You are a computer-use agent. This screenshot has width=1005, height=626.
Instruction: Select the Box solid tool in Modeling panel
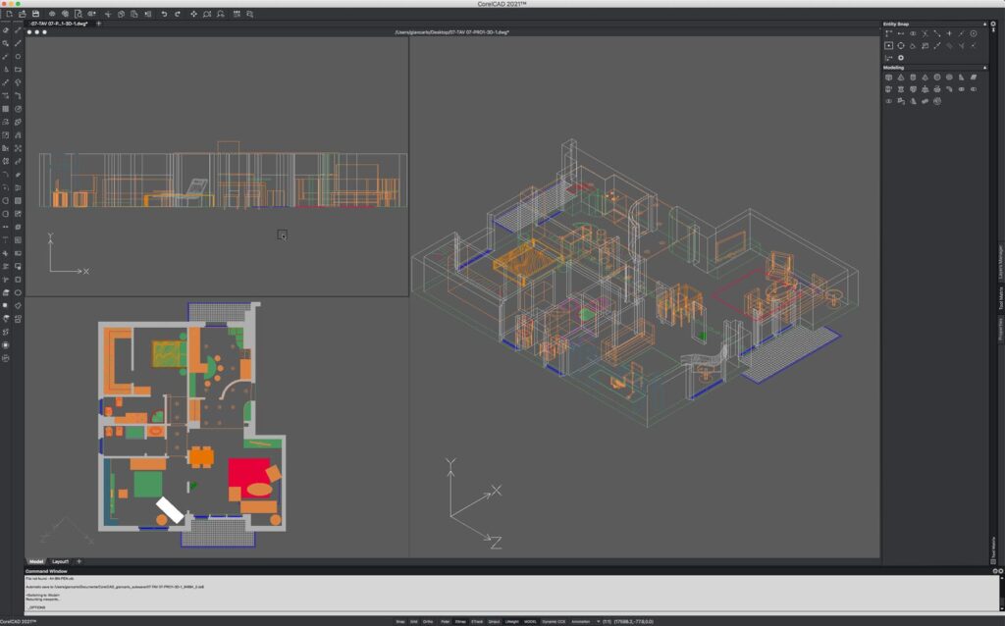[x=889, y=77]
